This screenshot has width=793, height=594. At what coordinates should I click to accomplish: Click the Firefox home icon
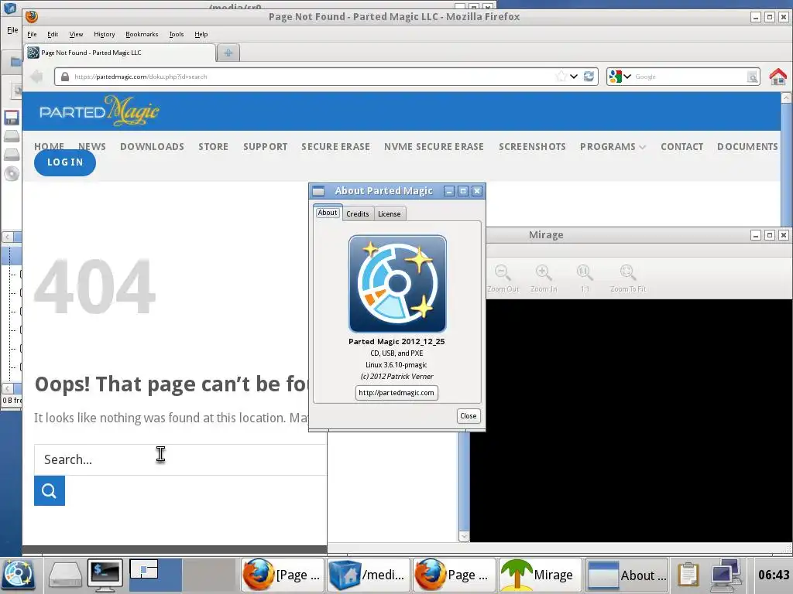tap(778, 77)
